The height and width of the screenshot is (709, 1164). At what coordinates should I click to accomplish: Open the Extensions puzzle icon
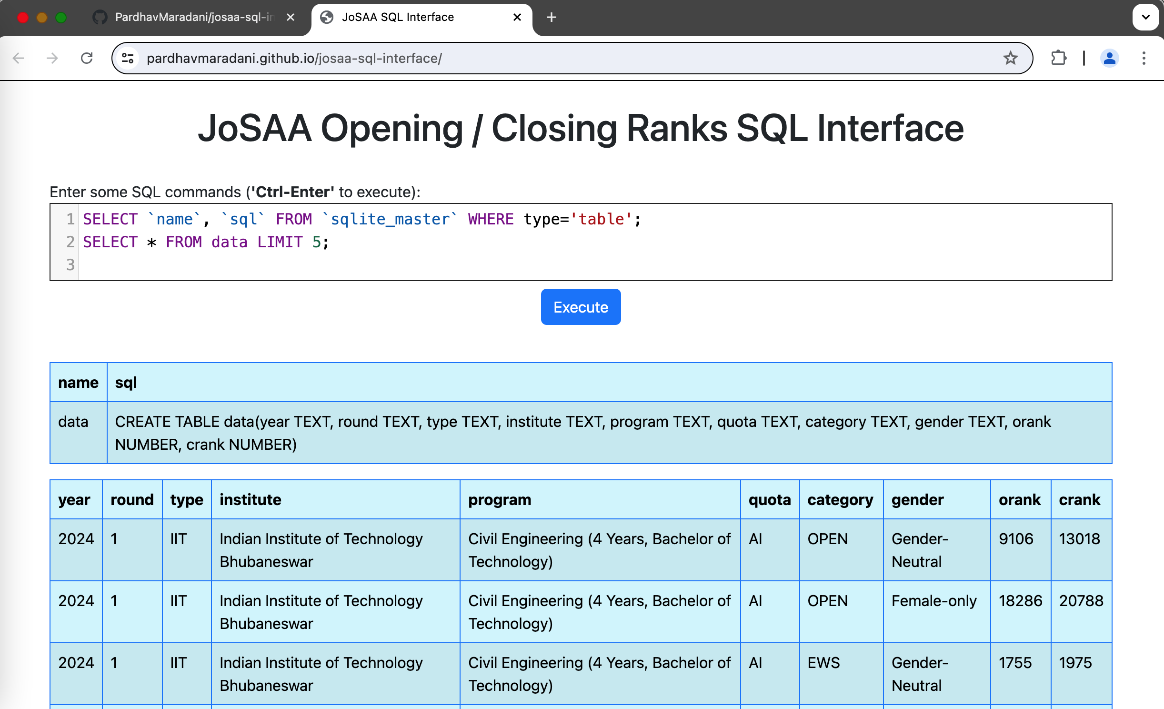pyautogui.click(x=1058, y=58)
